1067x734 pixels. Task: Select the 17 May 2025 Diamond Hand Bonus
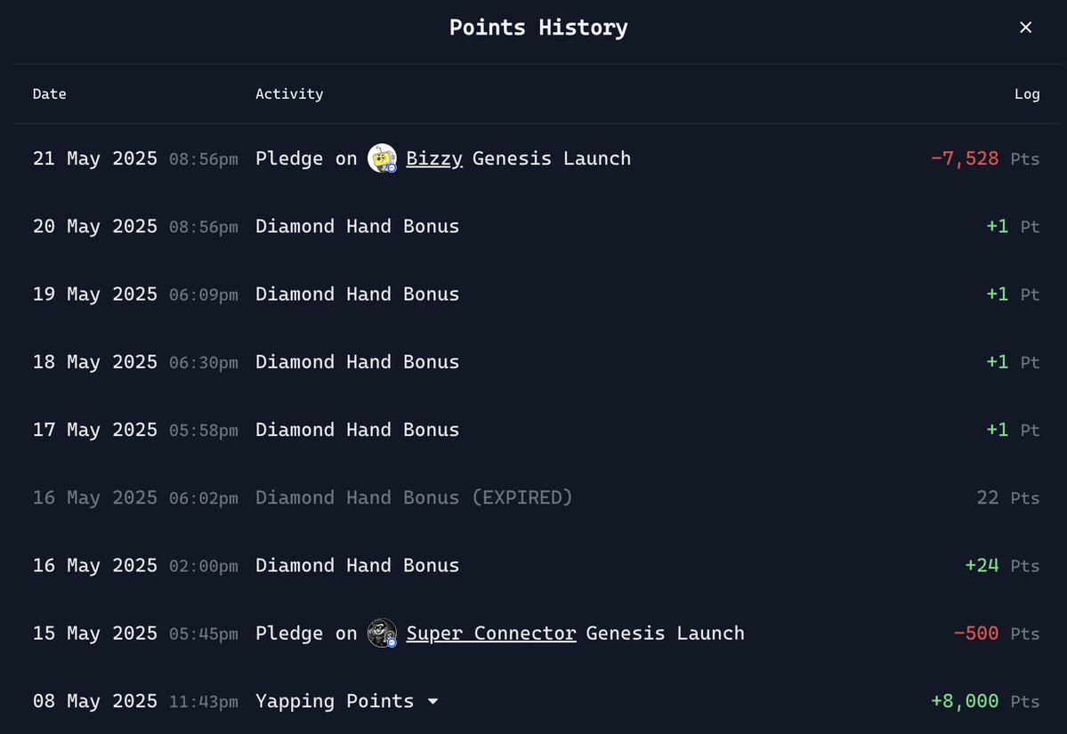point(357,430)
